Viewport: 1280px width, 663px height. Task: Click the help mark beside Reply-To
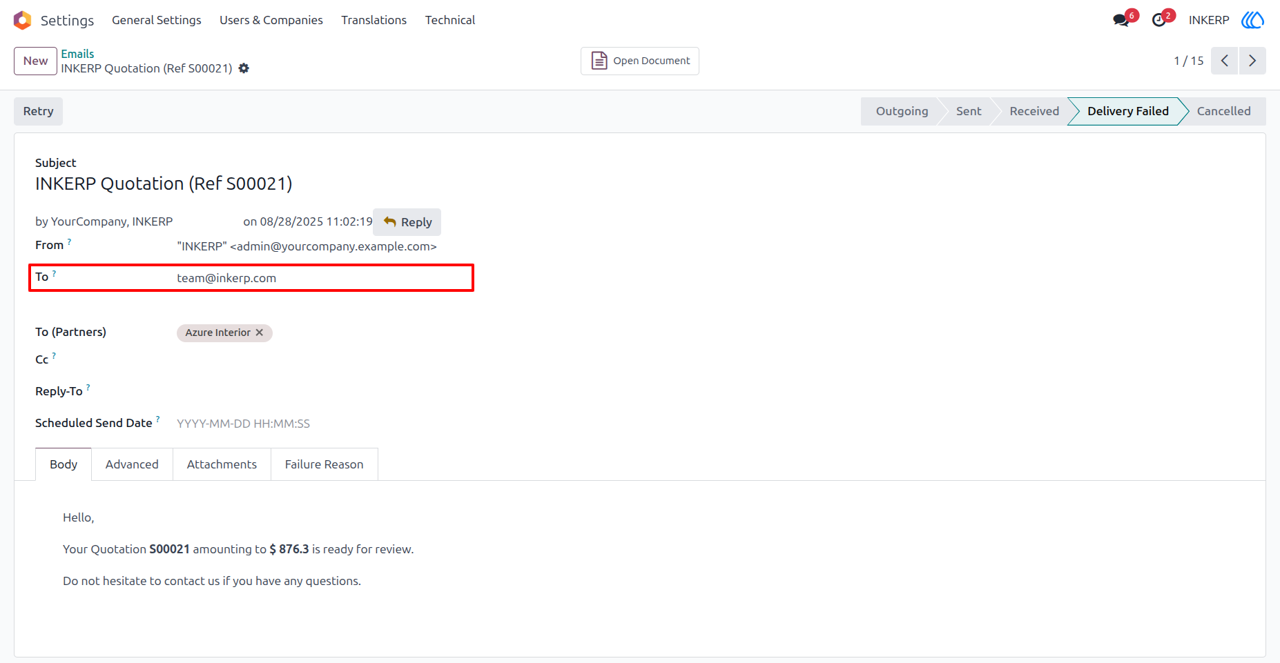pyautogui.click(x=88, y=388)
